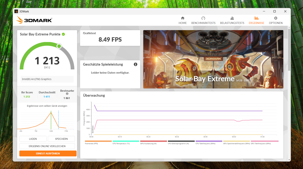Select the ERGEBNISSE tab

coord(256,20)
